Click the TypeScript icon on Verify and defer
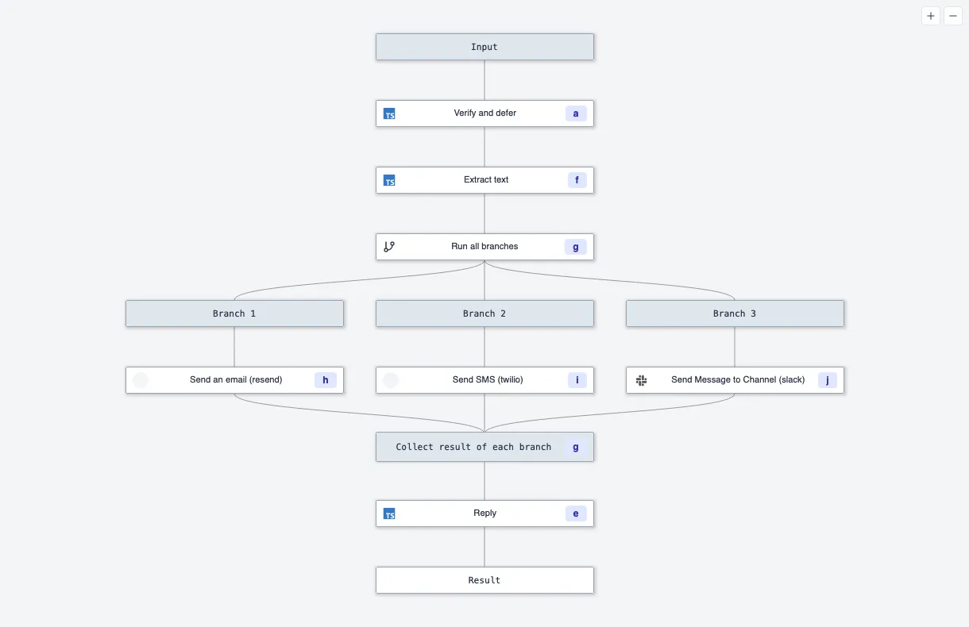 tap(389, 113)
